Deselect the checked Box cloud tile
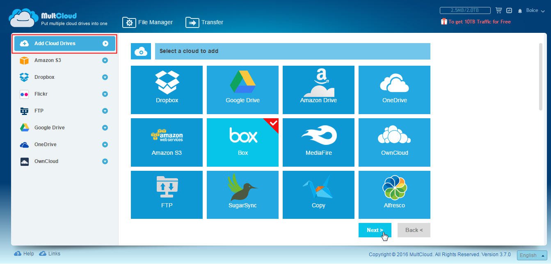Image resolution: width=551 pixels, height=264 pixels. 242,142
